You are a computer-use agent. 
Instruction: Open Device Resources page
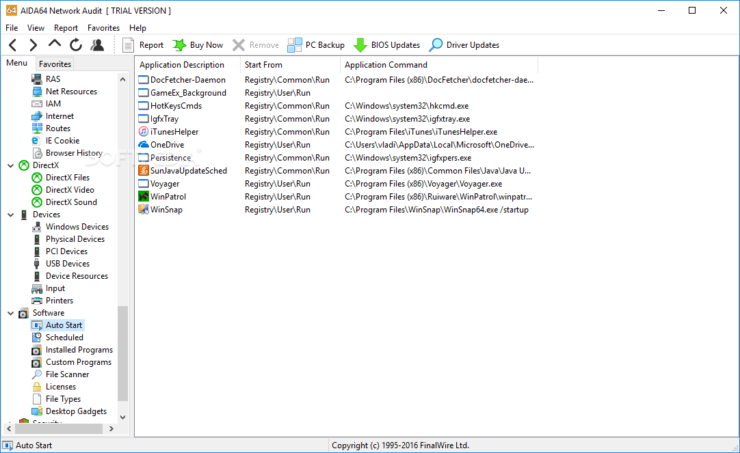(77, 276)
